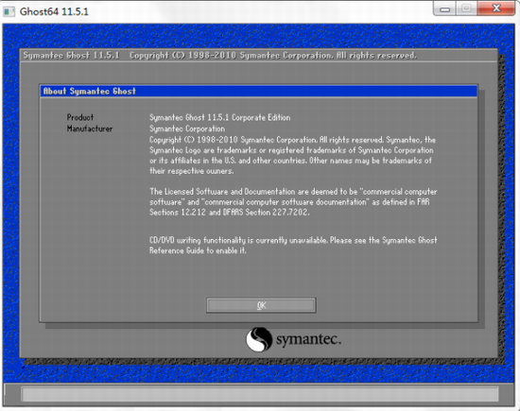
Task: Minimize the Ghost64 window
Action: [x=444, y=9]
